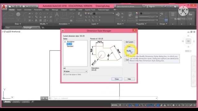Click the Open file quick access icon
198x111 pixels.
coord(13,6)
